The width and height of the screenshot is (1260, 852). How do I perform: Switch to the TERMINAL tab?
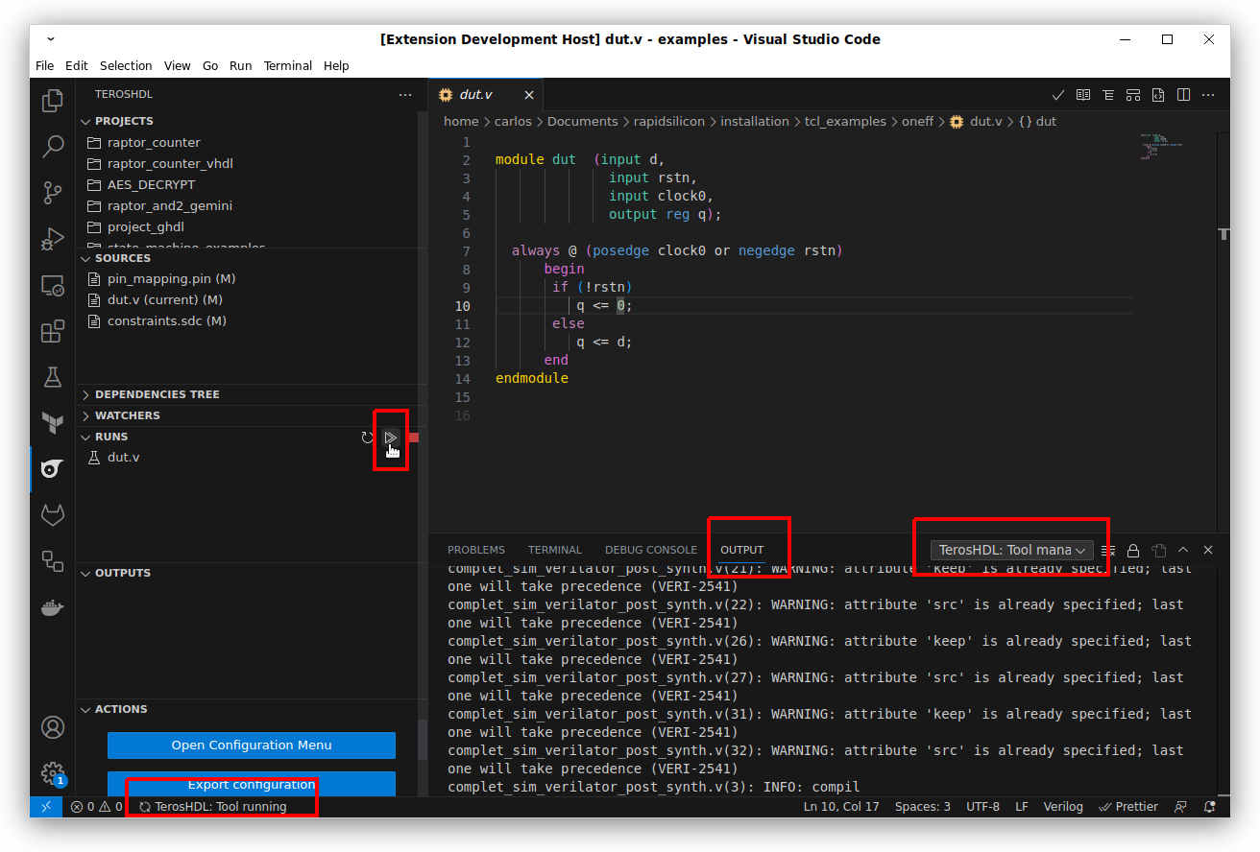click(555, 550)
